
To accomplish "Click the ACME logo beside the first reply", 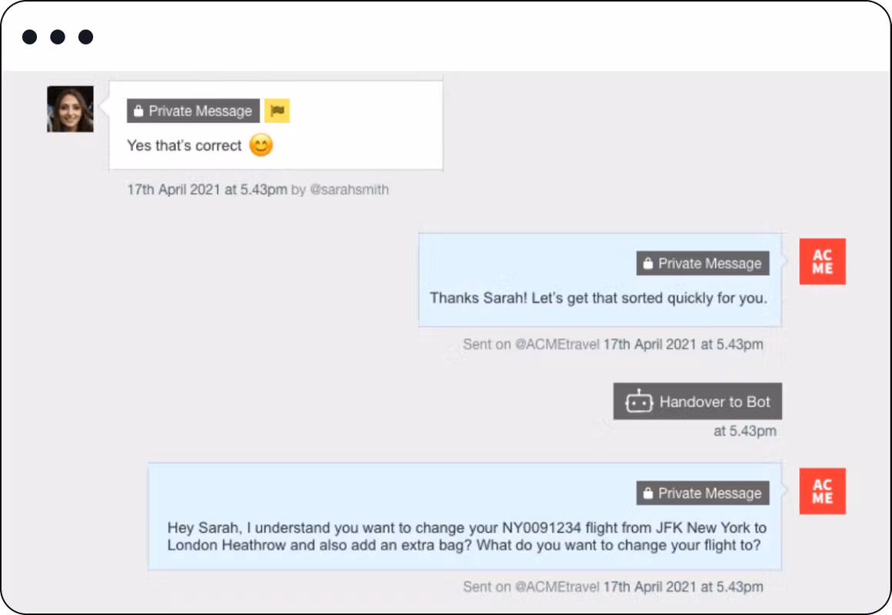I will [x=822, y=261].
